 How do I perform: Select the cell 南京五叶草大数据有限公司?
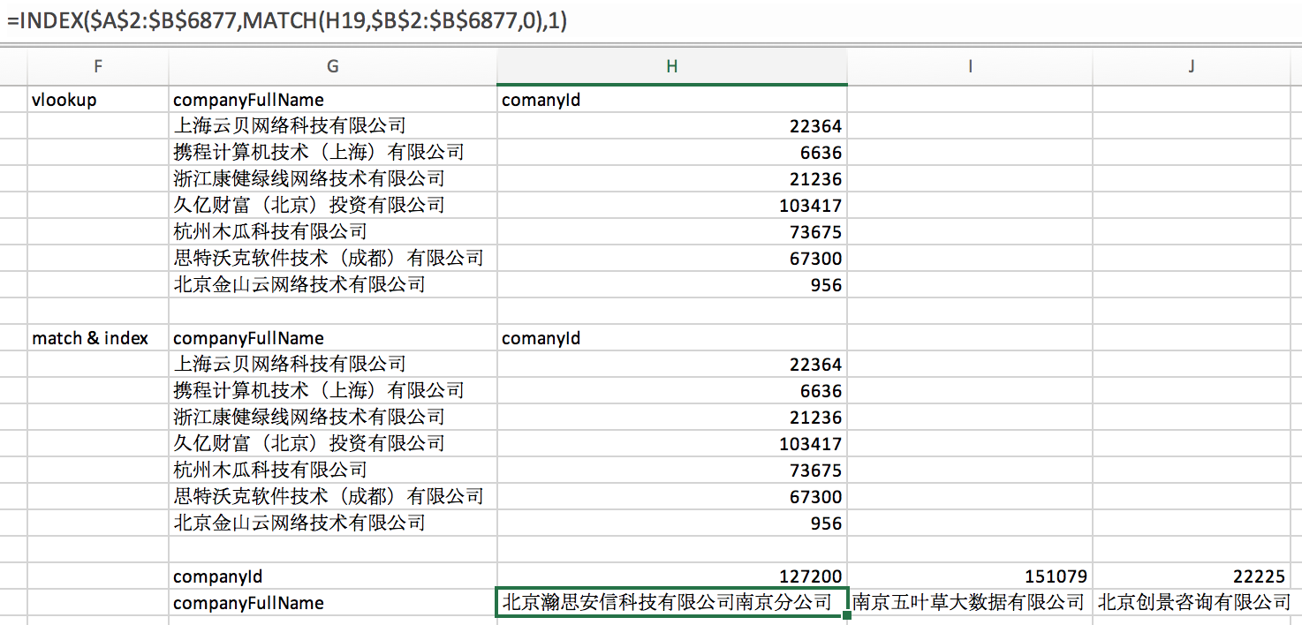[969, 603]
